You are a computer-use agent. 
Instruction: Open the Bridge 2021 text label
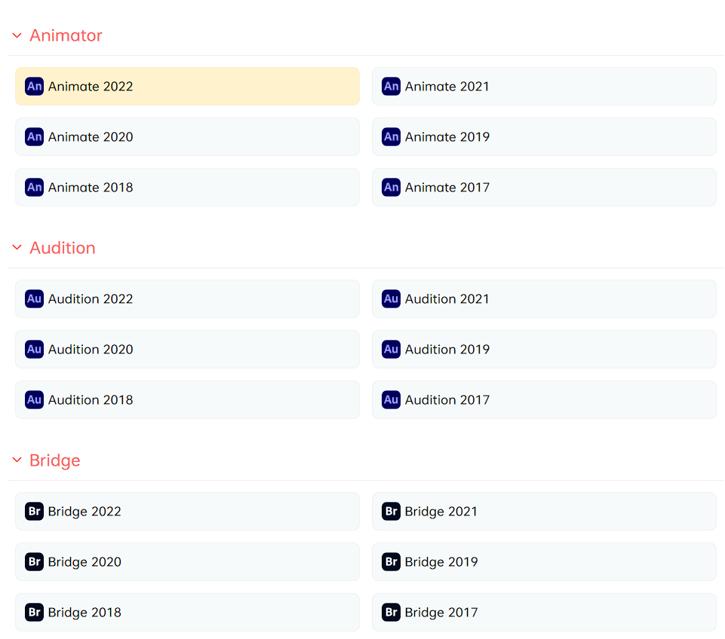click(441, 512)
